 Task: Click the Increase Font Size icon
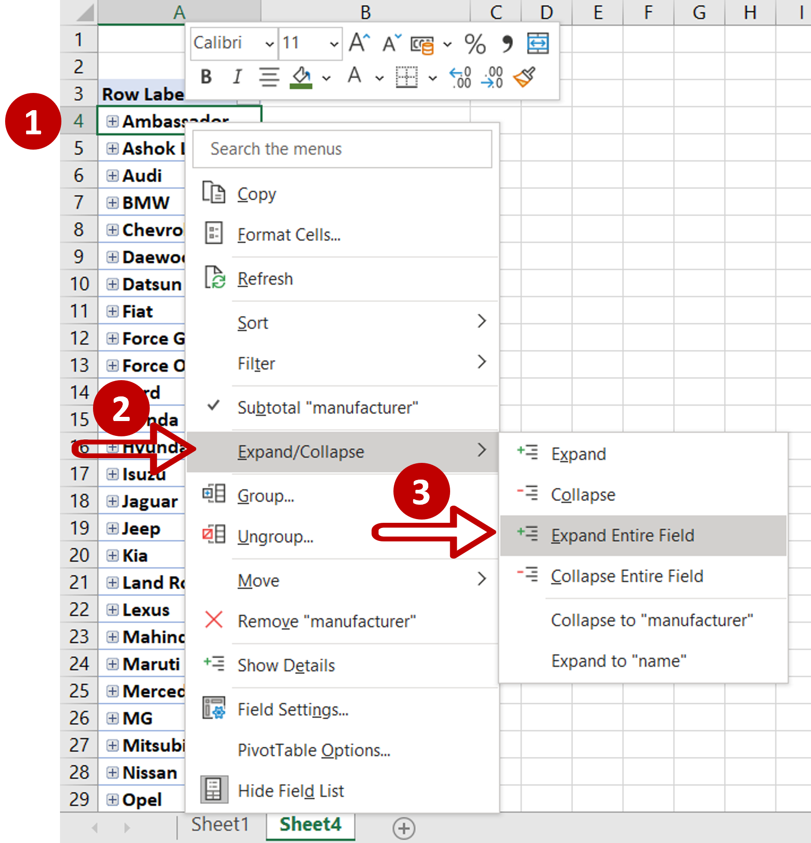click(359, 43)
